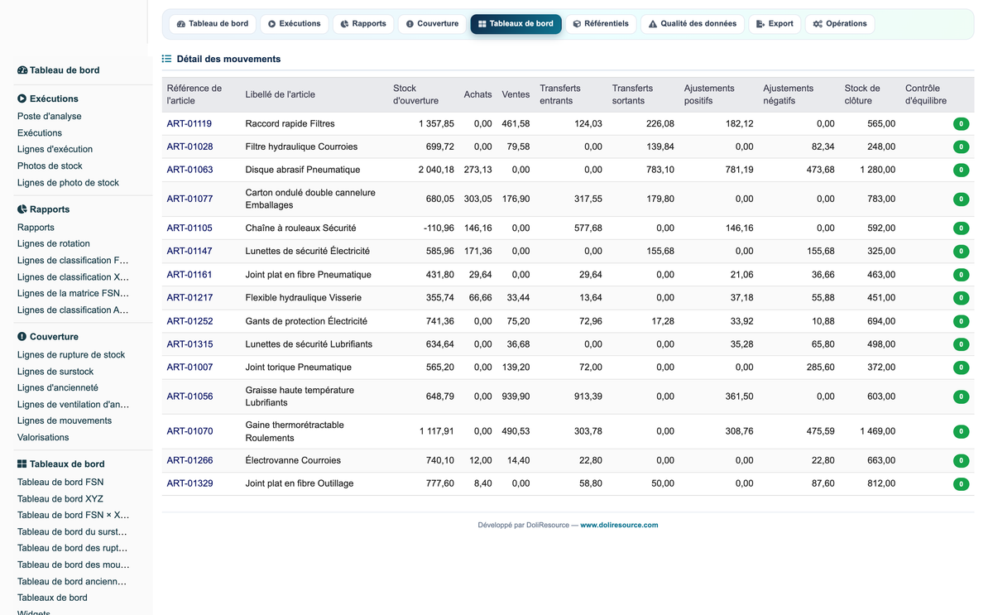Open Lignes de mouvements in sidebar

click(x=65, y=421)
